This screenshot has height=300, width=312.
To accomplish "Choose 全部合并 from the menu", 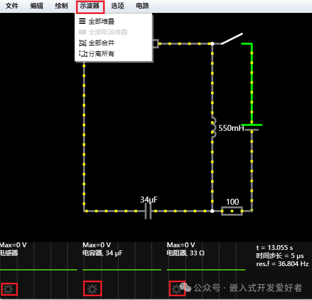I will [114, 43].
